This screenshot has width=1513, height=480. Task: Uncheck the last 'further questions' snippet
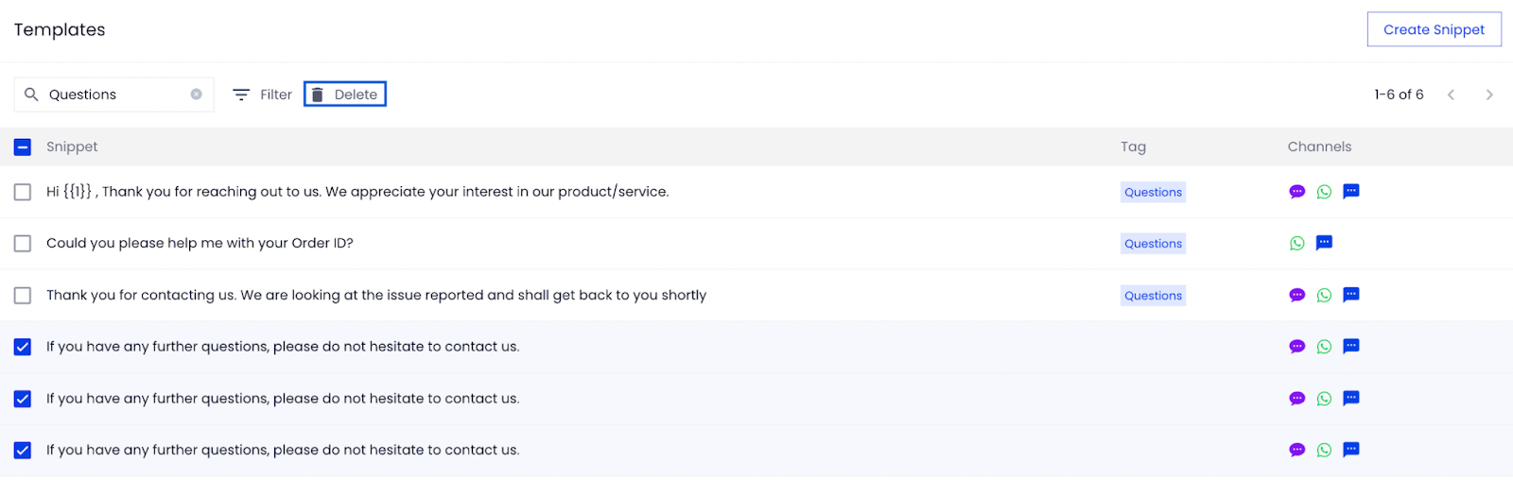[23, 451]
